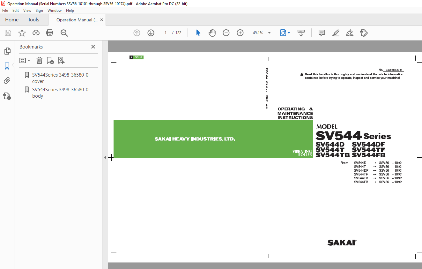The height and width of the screenshot is (269, 422).
Task: Open bookmarks options menu dropdown
Action: pos(25,60)
